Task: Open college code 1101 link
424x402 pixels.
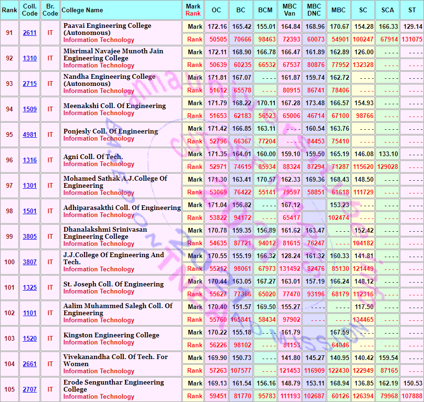Action: click(30, 313)
